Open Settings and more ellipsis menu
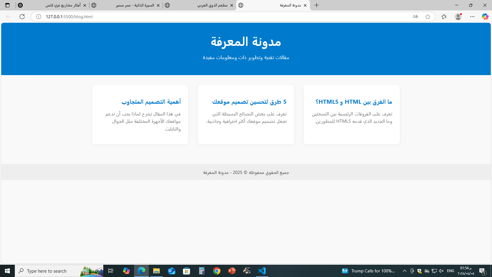 click(472, 17)
